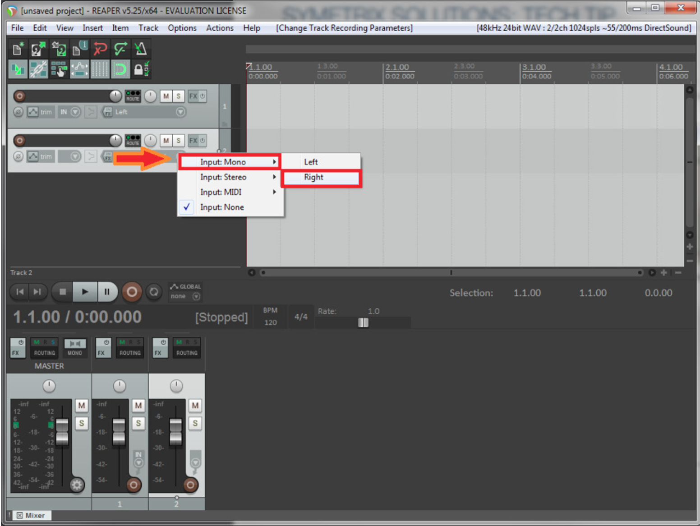The width and height of the screenshot is (700, 526).
Task: Mute track 1 in track panel
Action: (x=166, y=96)
